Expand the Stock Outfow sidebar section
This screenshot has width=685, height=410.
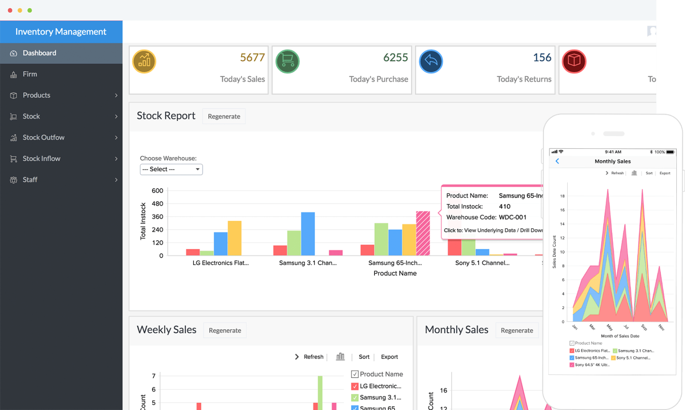click(62, 137)
